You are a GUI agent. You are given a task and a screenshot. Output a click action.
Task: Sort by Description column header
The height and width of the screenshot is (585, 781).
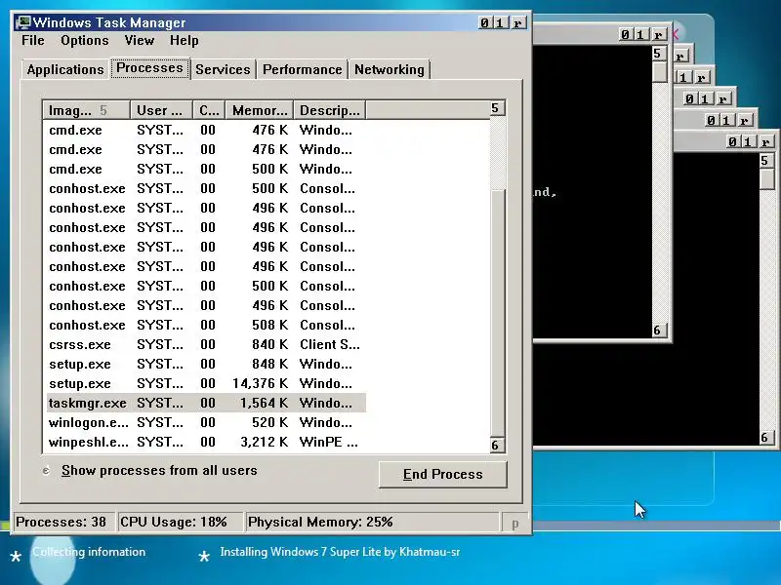coord(330,110)
